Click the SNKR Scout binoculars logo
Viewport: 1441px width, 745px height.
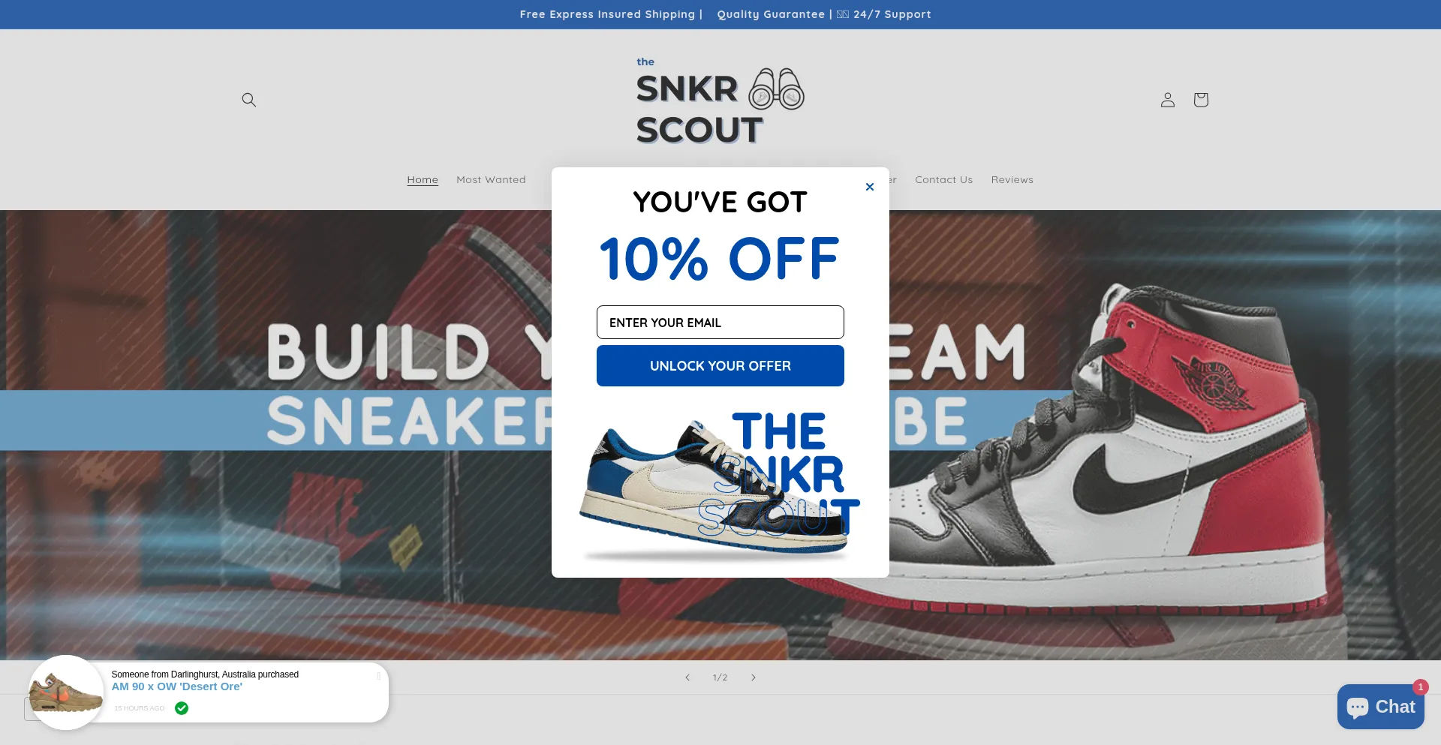(x=720, y=101)
